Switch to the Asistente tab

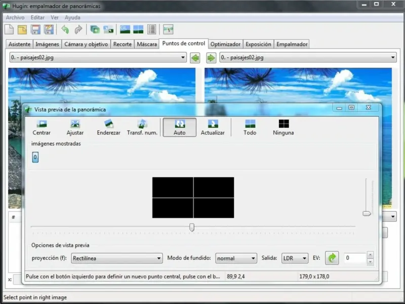coord(19,44)
